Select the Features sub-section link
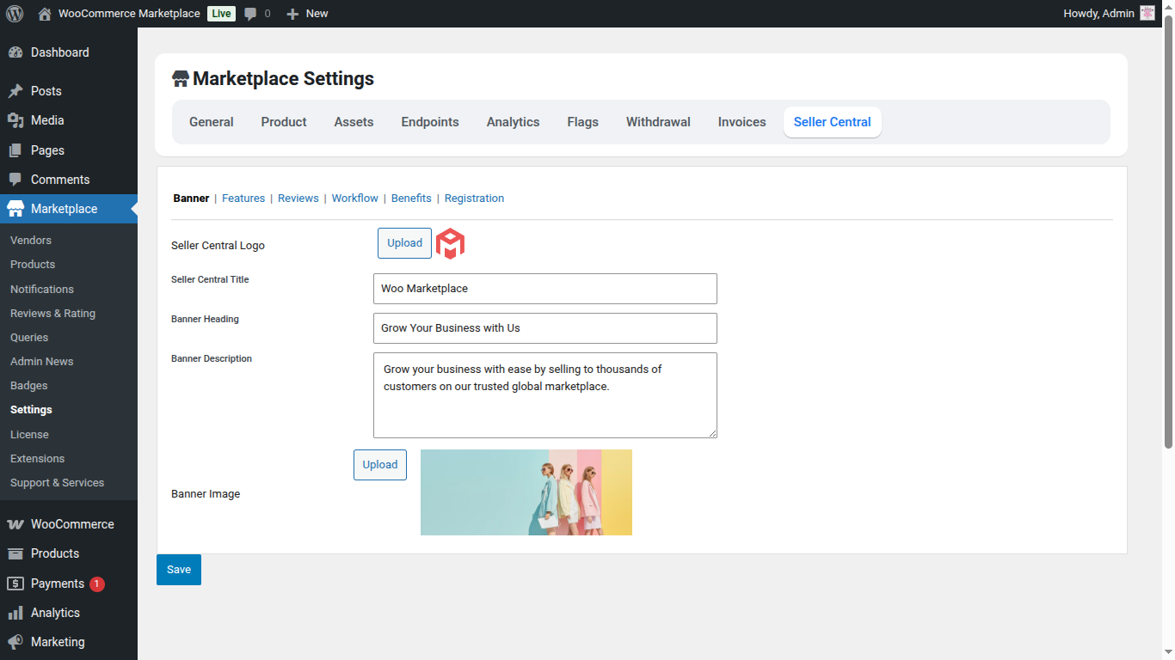Viewport: 1175px width, 660px height. tap(243, 199)
